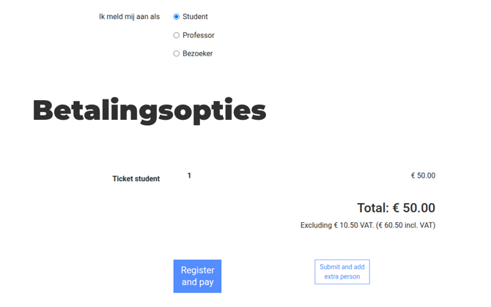This screenshot has height=307, width=491.
Task: Click the ticket quantity value 1
Action: [189, 175]
